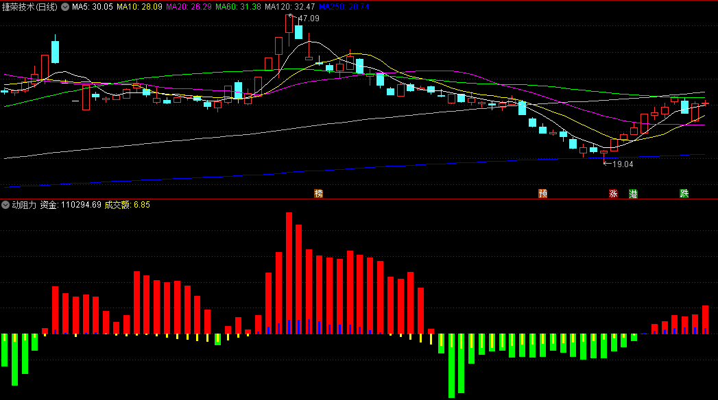Click the blue MA250 label

[x=344, y=7]
